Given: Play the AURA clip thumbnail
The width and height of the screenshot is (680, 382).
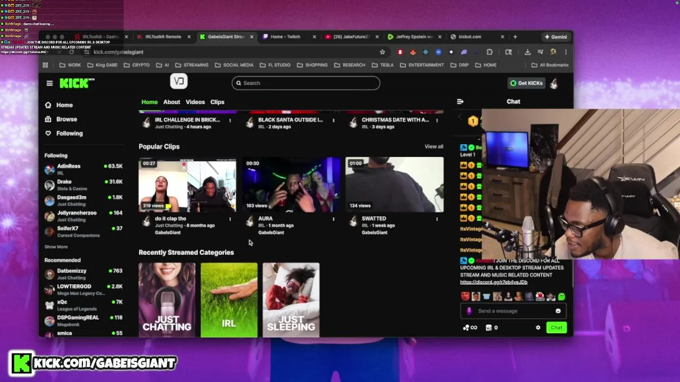Looking at the screenshot, I should (x=291, y=185).
